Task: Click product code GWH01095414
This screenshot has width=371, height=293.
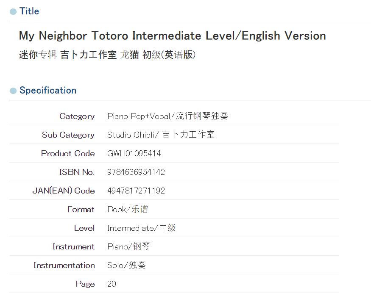Action: (134, 153)
